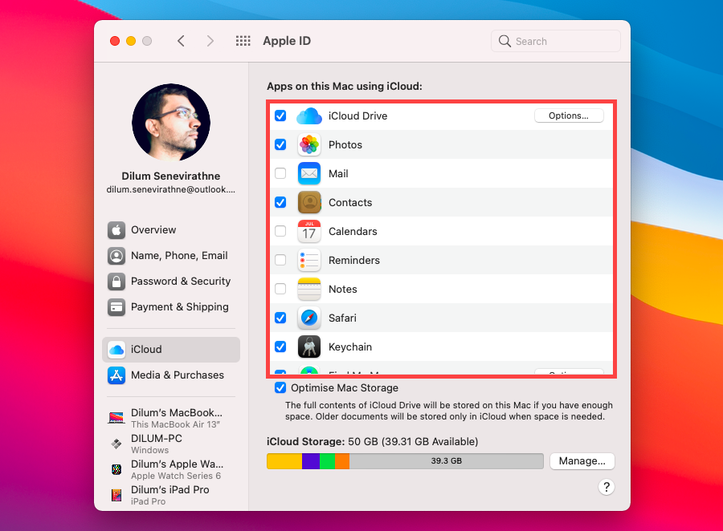
Task: Click the Photos app icon
Action: point(308,144)
